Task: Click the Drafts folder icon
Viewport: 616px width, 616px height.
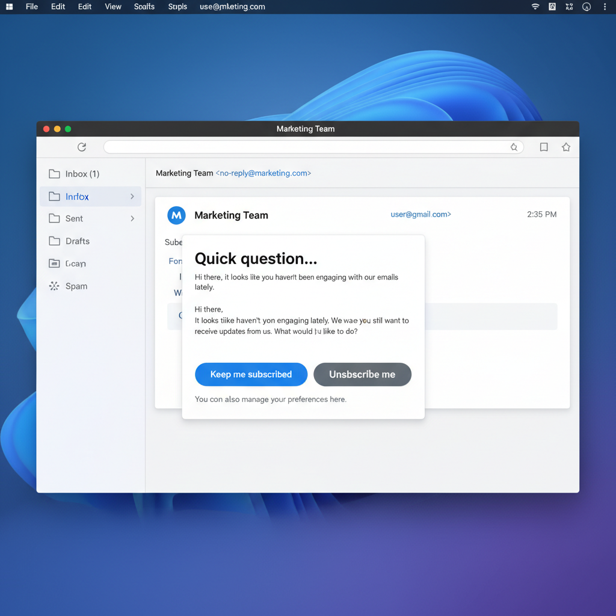Action: (54, 241)
